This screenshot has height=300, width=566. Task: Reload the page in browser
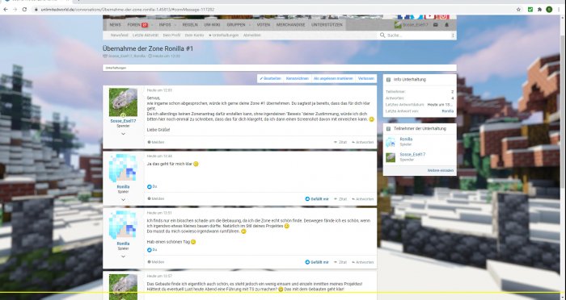pyautogui.click(x=24, y=10)
